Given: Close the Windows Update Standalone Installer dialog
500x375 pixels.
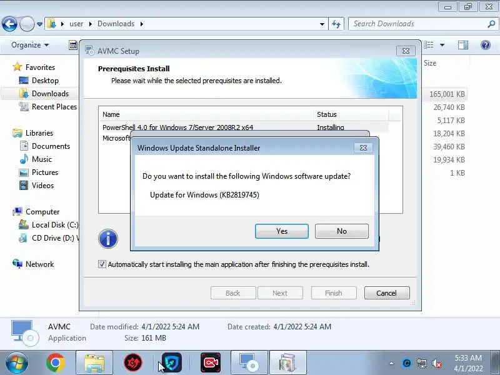Looking at the screenshot, I should pyautogui.click(x=363, y=148).
